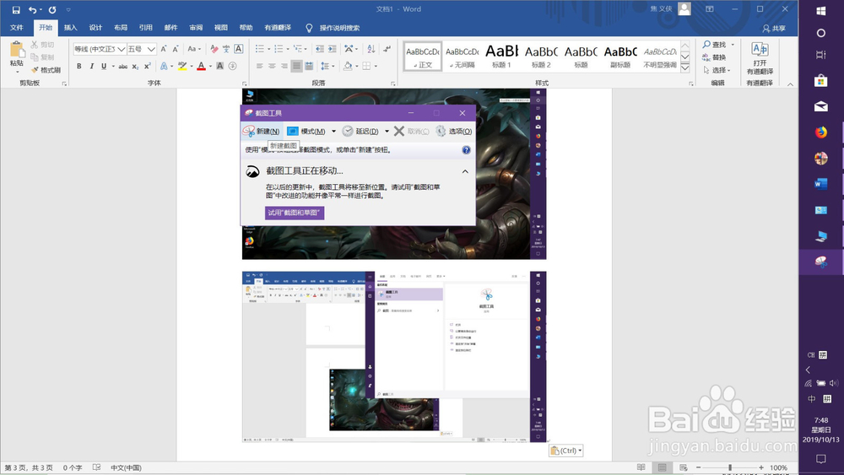Click the phonetic guide (文) icon
This screenshot has height=475, width=844.
point(226,49)
